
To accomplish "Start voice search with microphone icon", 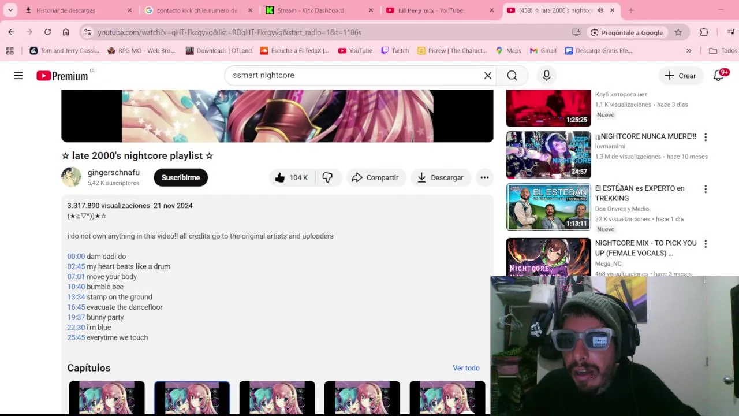I will 546,76.
